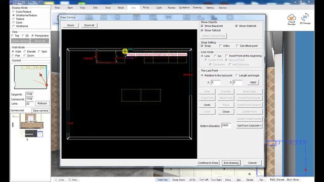Open the View menu
Image resolution: width=324 pixels, height=182 pixels.
(x=83, y=8)
